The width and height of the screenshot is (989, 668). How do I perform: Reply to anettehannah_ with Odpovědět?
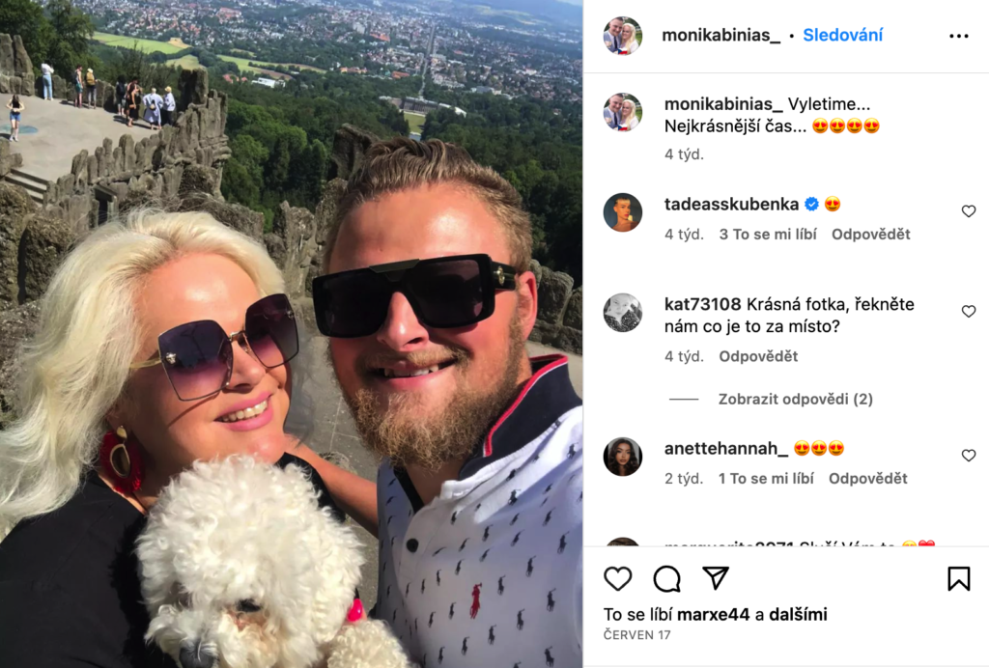coord(868,479)
